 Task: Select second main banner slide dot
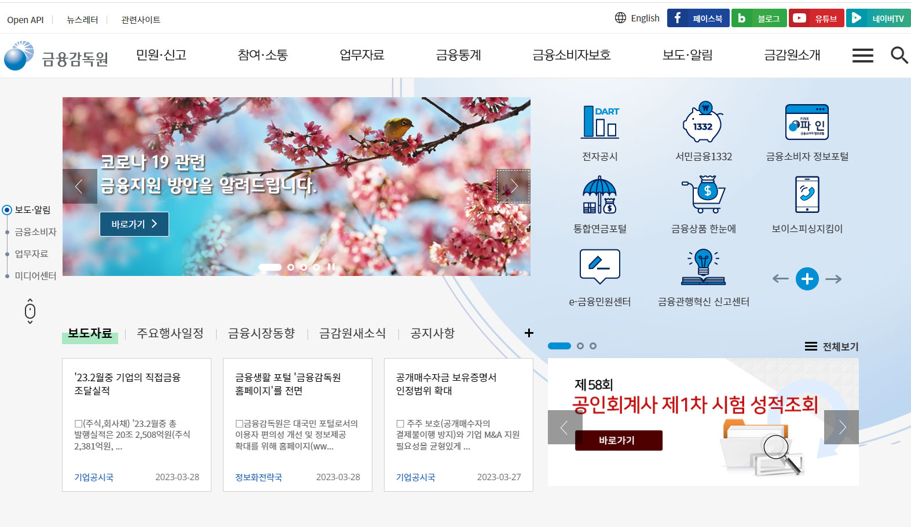tap(291, 267)
